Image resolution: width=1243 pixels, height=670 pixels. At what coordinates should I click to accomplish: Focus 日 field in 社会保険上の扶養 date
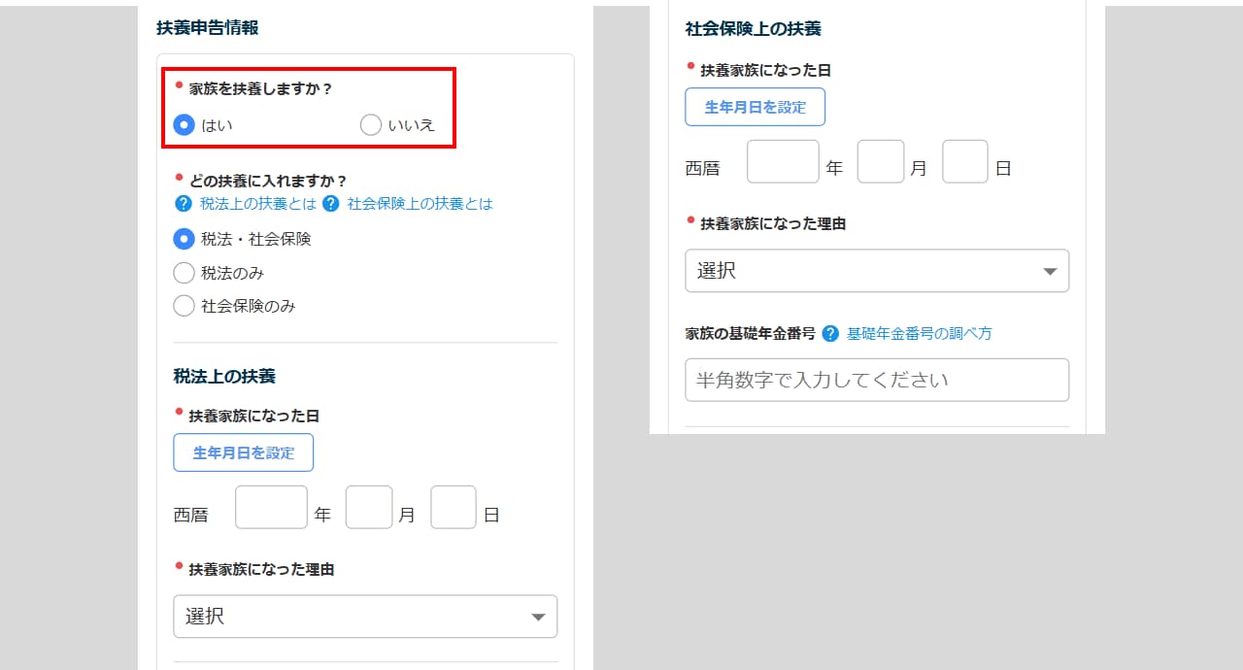(965, 161)
